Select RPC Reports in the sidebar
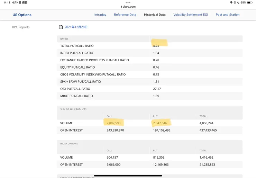The image size is (256, 178). point(21,27)
